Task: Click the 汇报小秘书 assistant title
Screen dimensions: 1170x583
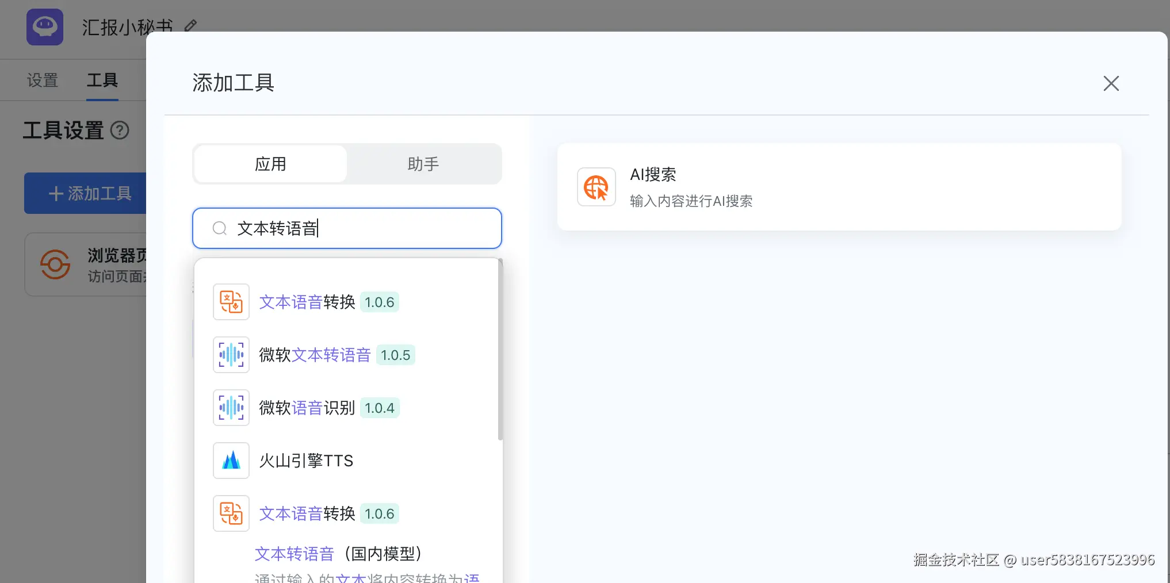Action: pyautogui.click(x=127, y=26)
